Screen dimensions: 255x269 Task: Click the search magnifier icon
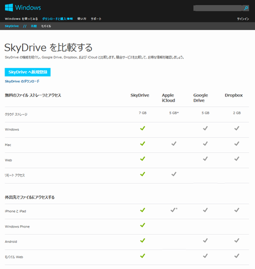(246, 8)
